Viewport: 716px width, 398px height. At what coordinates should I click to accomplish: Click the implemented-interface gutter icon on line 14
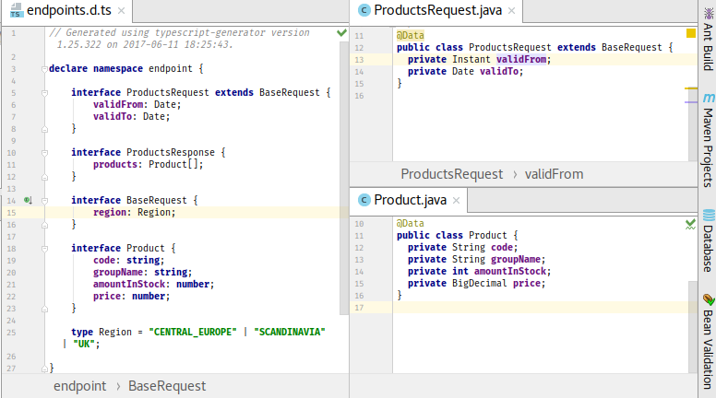(x=28, y=200)
